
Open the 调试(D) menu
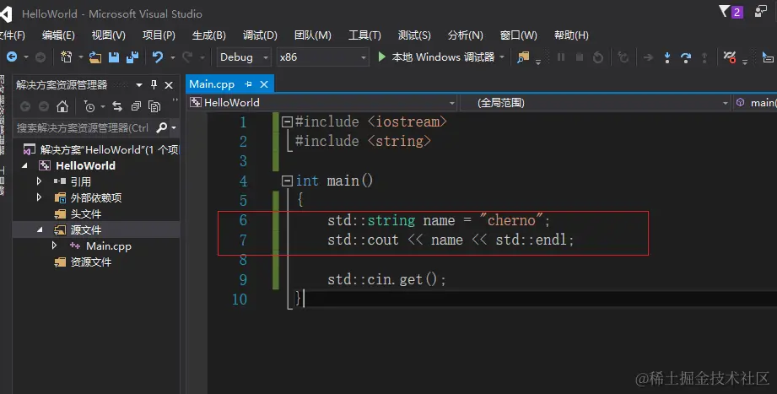click(x=260, y=35)
